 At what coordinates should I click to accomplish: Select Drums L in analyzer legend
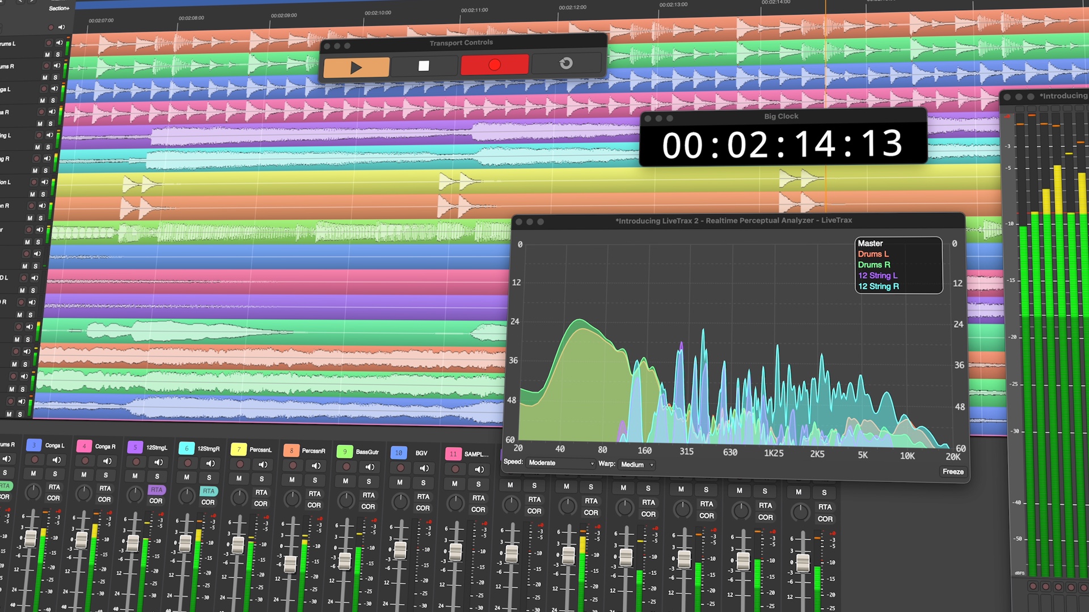tap(873, 254)
